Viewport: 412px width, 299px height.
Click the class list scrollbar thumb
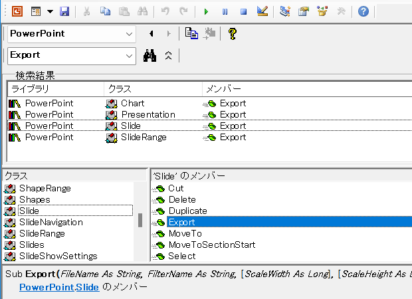140,220
